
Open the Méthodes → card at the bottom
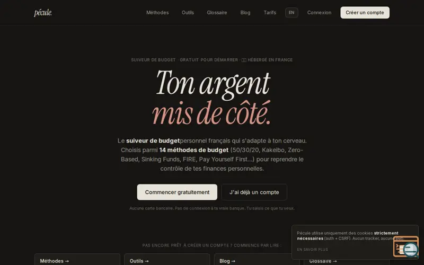(x=77, y=260)
